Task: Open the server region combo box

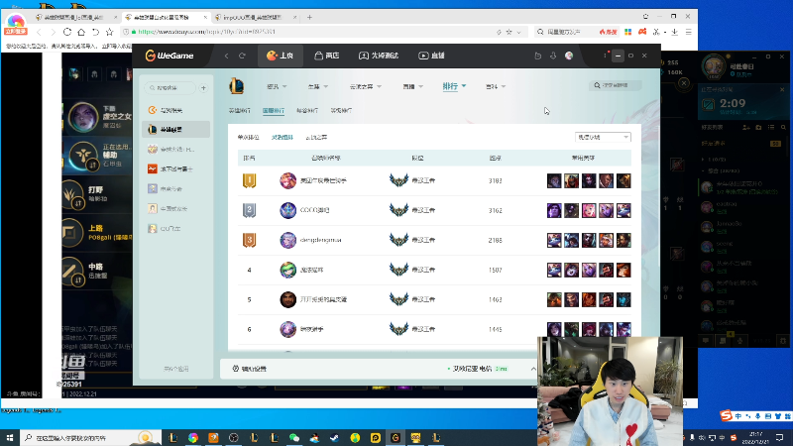Action: 603,137
